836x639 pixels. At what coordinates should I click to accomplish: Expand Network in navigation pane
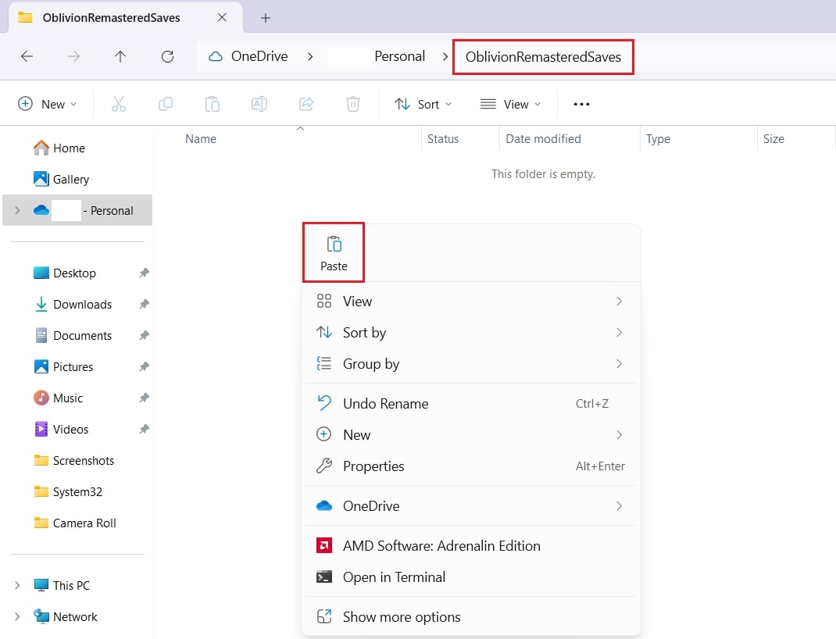coord(17,616)
